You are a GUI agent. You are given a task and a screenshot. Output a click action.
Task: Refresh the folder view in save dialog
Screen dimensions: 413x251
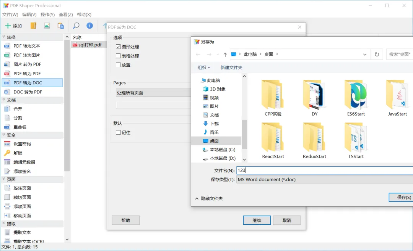[377, 55]
